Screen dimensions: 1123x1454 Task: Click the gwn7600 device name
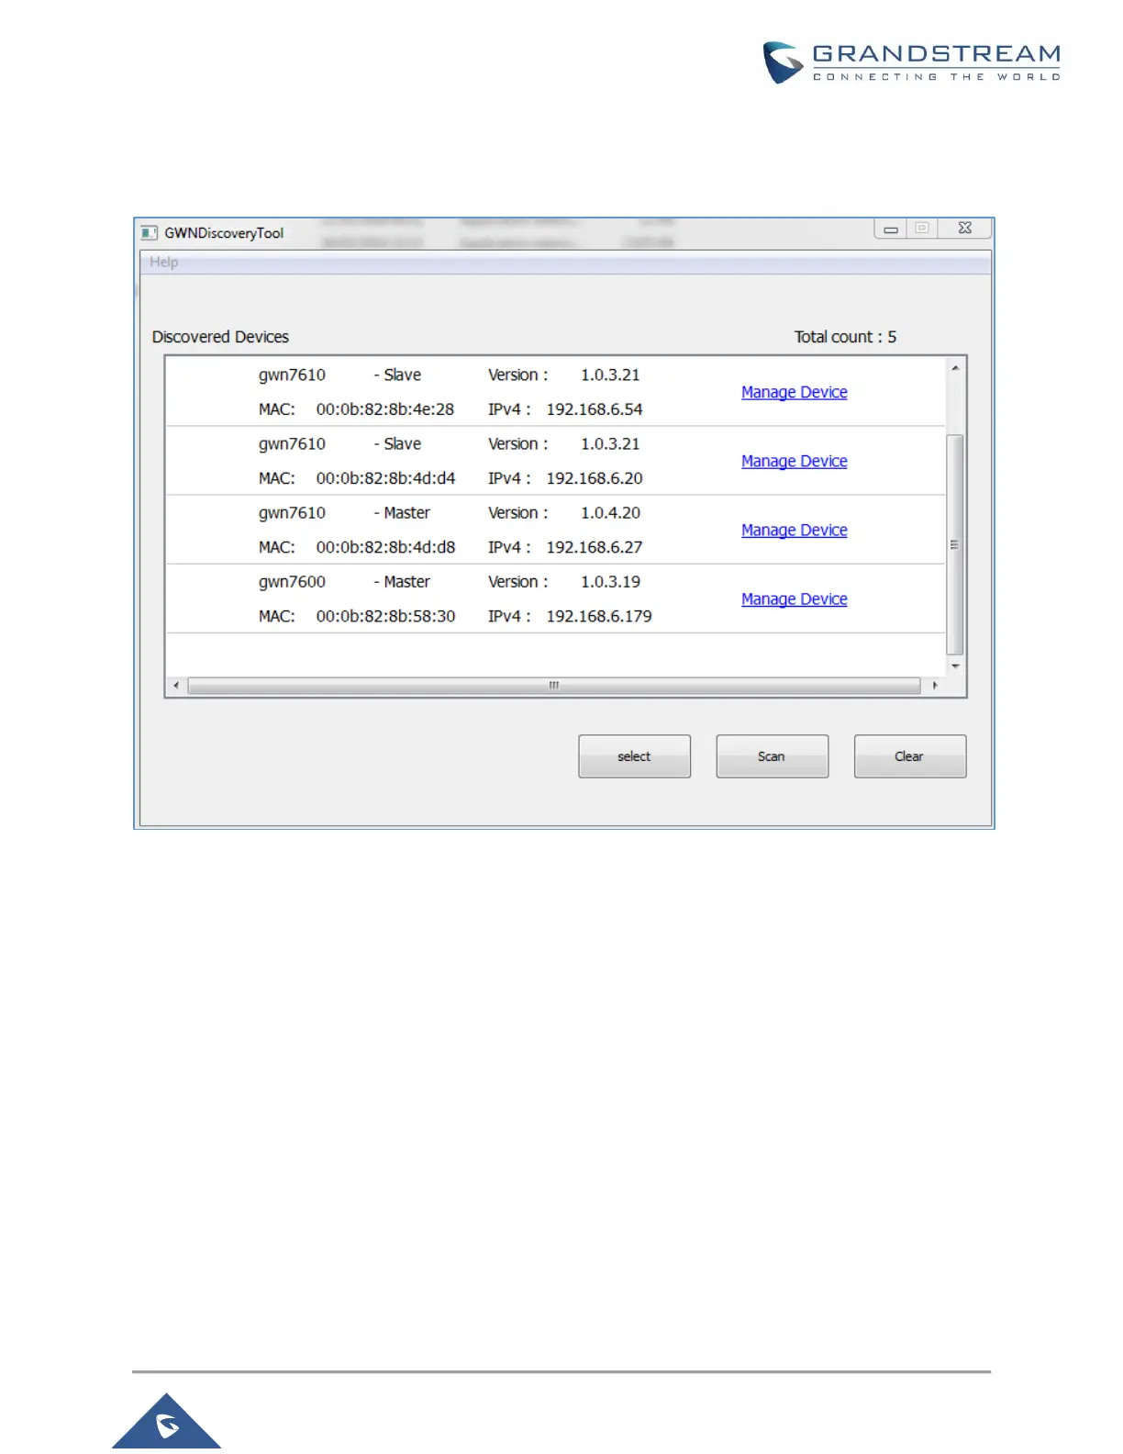click(x=292, y=582)
